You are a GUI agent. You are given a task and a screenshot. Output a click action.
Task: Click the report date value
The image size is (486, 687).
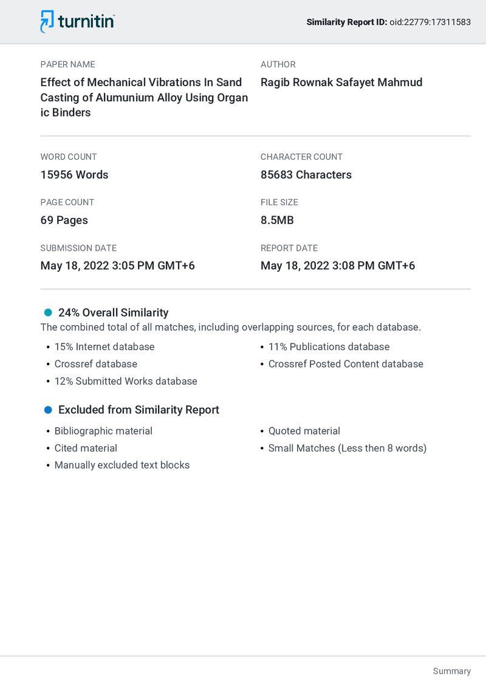click(338, 266)
